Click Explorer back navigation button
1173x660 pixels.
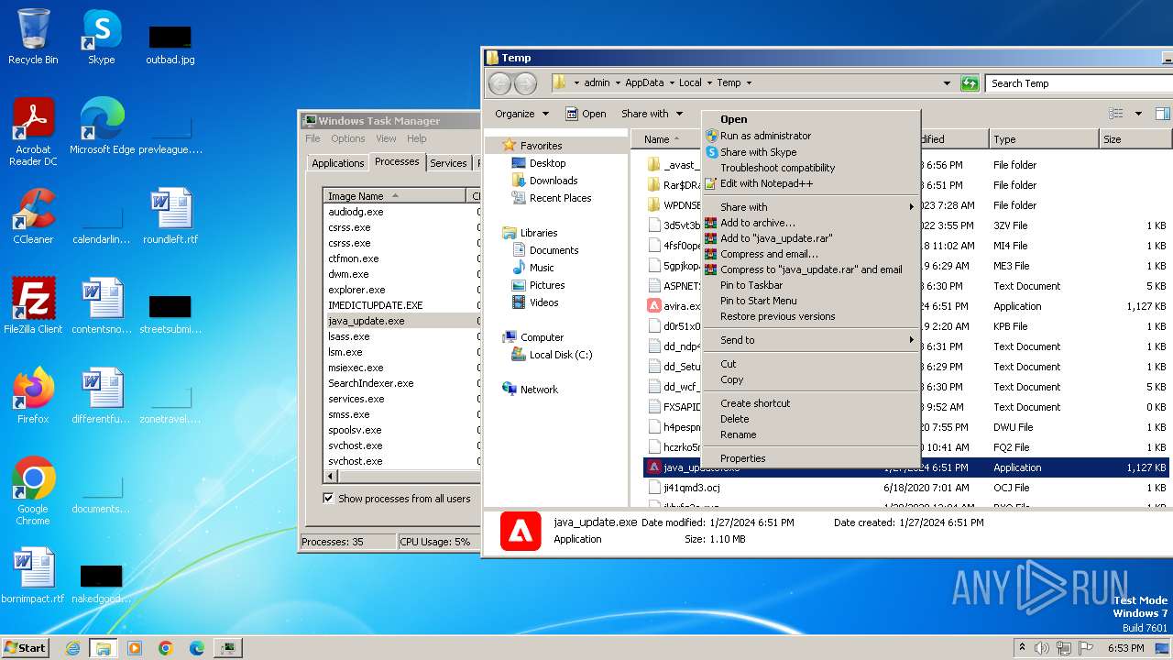(499, 83)
